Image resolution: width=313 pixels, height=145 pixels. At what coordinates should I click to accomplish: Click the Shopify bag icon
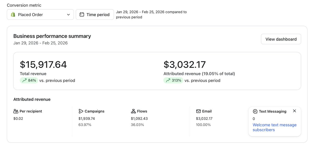click(x=13, y=15)
